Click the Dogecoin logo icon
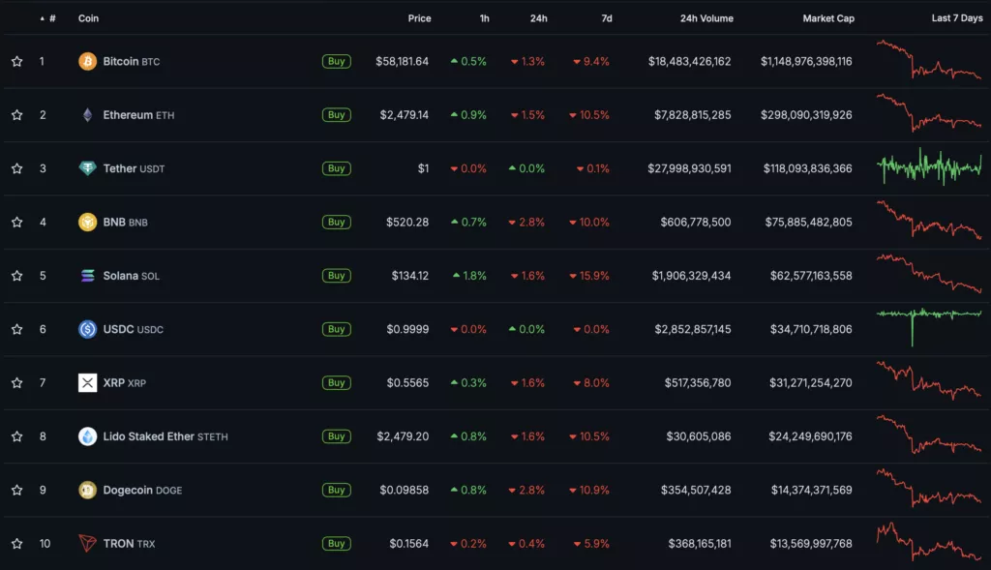This screenshot has height=570, width=991. (87, 490)
